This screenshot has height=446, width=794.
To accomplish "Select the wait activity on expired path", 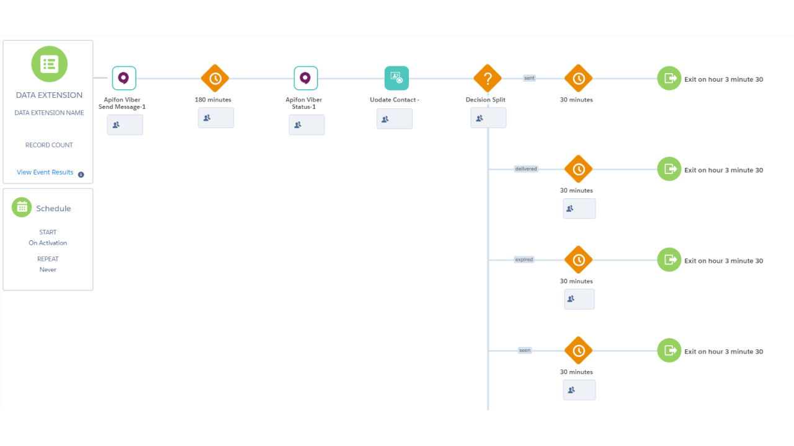I will point(578,260).
